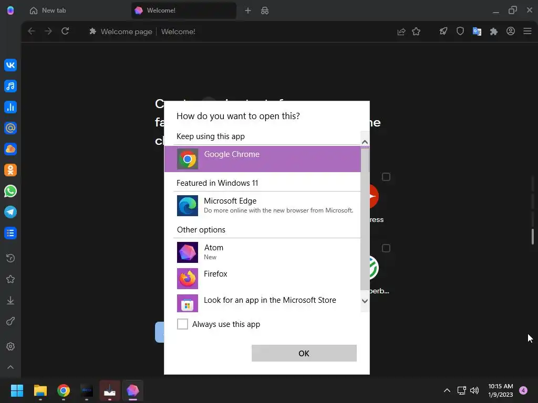Open the user profile icon
This screenshot has height=403, width=538.
[x=511, y=31]
